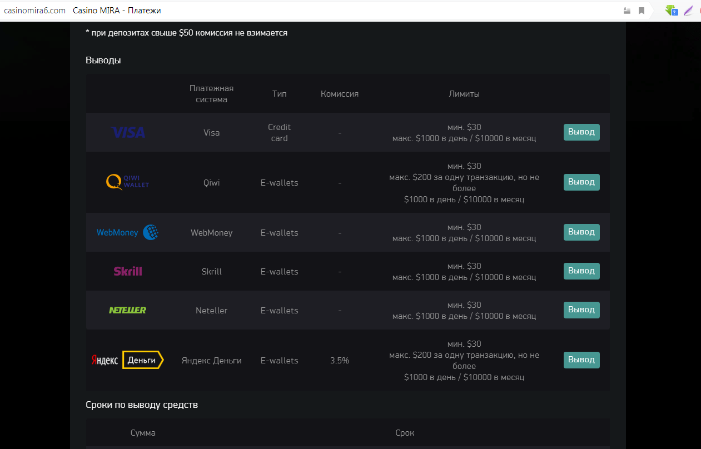Choose Вывод in the Neteller row
This screenshot has width=701, height=449.
tap(581, 310)
